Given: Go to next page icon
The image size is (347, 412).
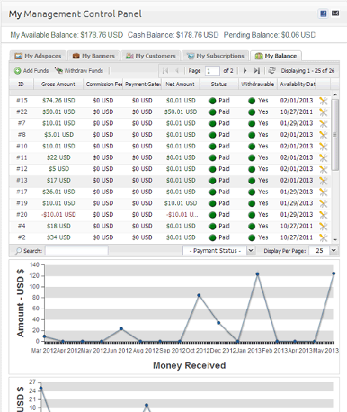Looking at the screenshot, I should [x=245, y=71].
